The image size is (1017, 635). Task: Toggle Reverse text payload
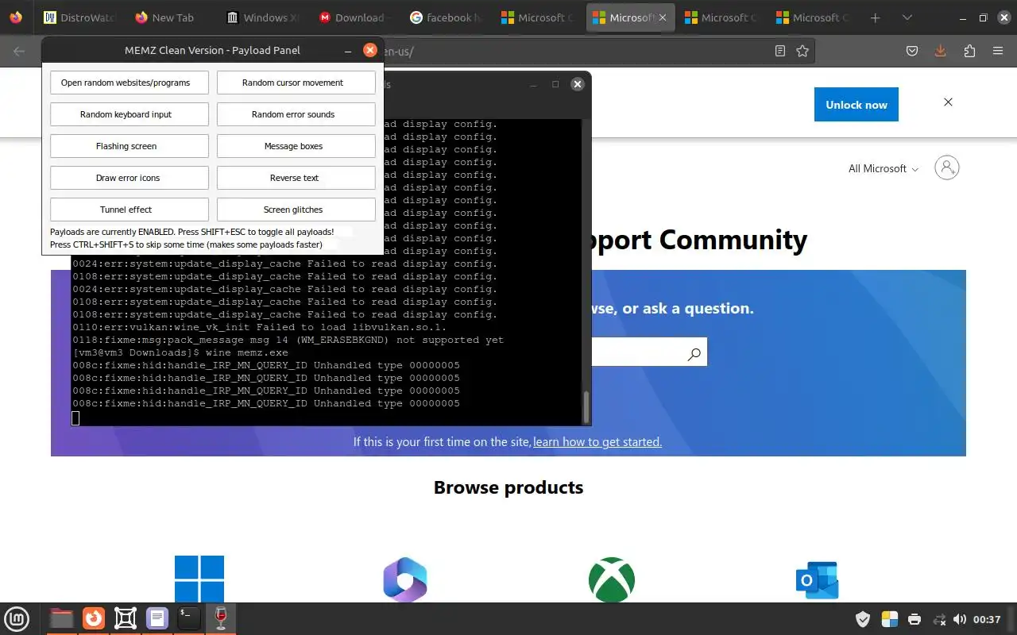coord(296,178)
